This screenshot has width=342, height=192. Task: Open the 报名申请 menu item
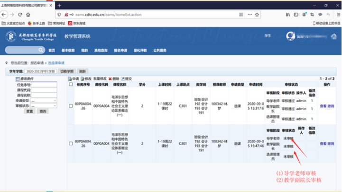coord(120,50)
